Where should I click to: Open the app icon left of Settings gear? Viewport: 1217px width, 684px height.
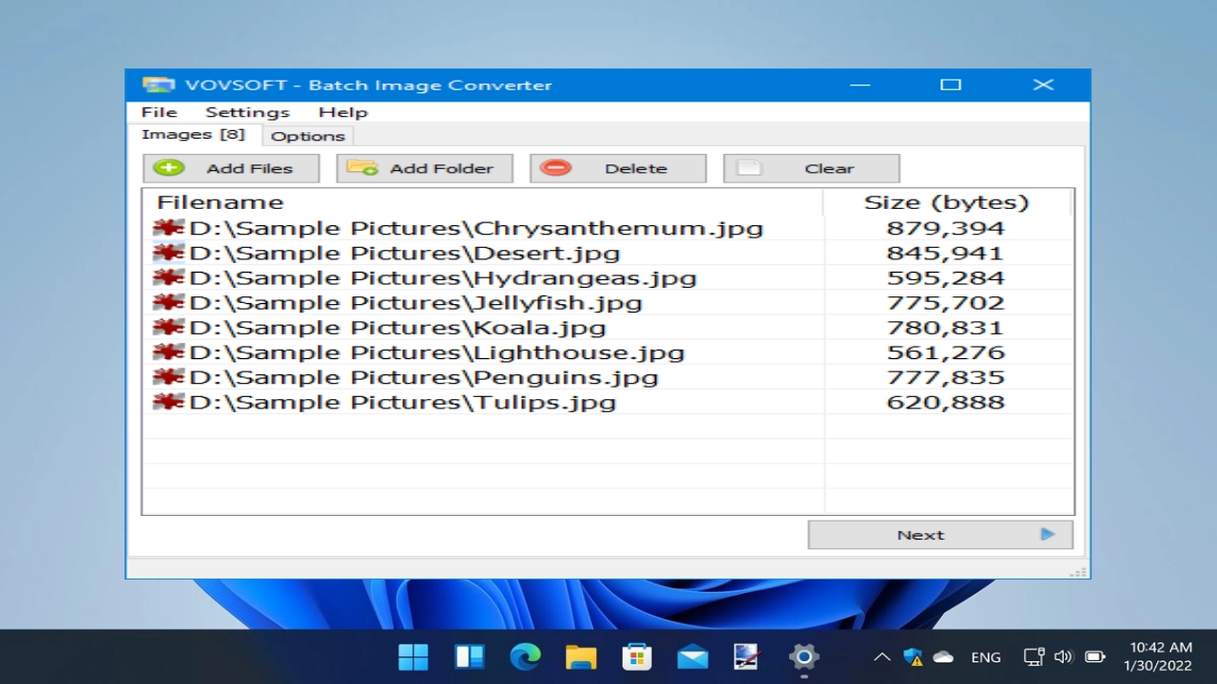click(x=747, y=656)
